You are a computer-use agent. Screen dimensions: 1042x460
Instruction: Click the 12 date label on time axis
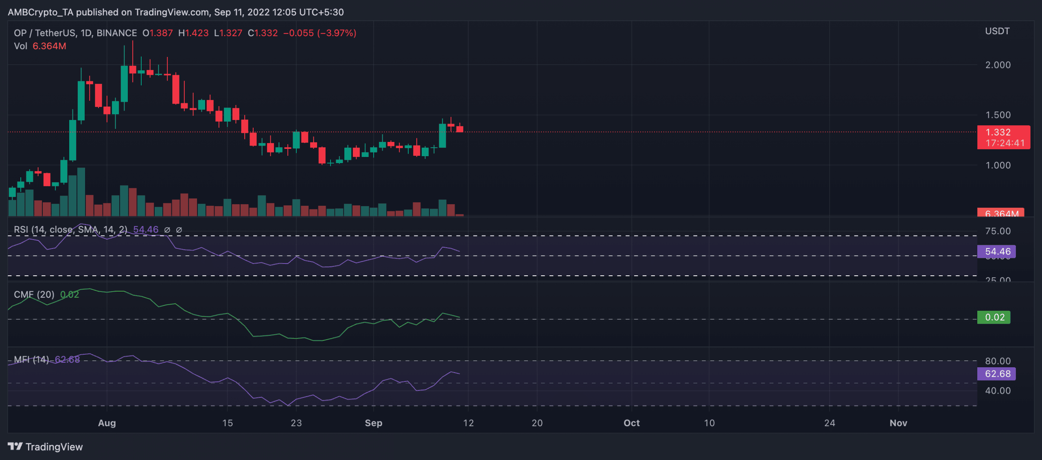[x=468, y=423]
